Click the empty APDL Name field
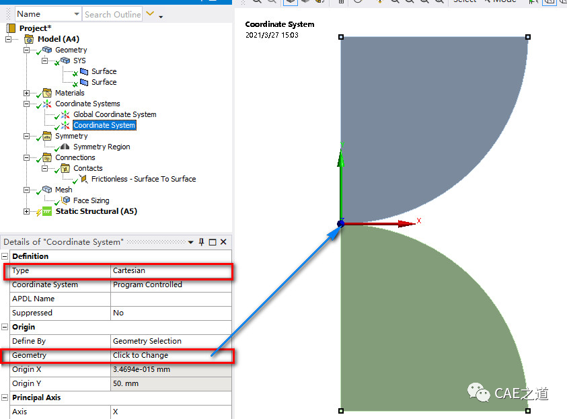Screen dimensions: 567x419 171,299
